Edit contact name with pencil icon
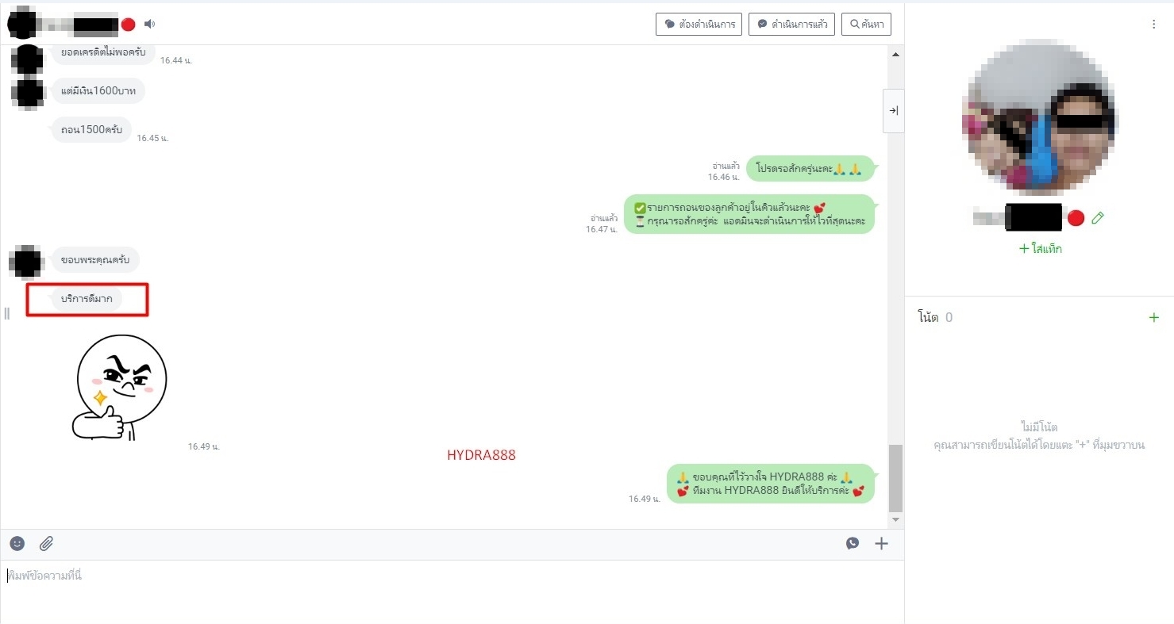Screen dimensions: 1174x624 pos(1098,217)
